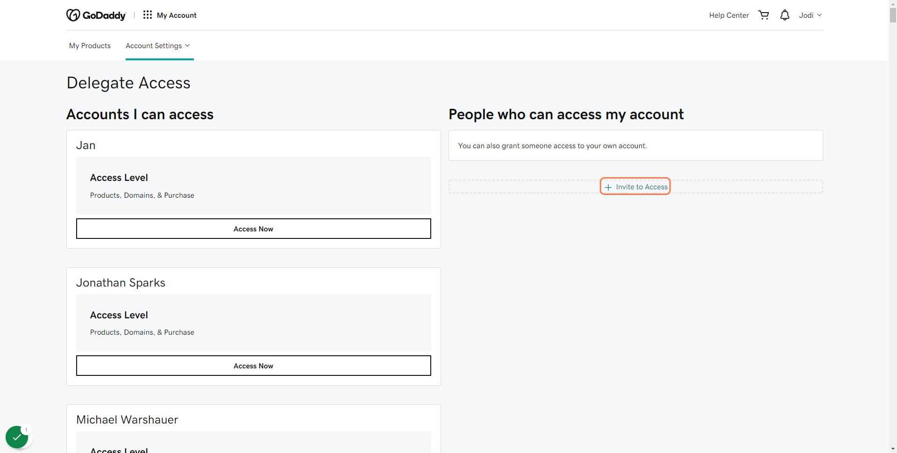Switch to the My Products tab
This screenshot has height=453, width=897.
(x=90, y=45)
